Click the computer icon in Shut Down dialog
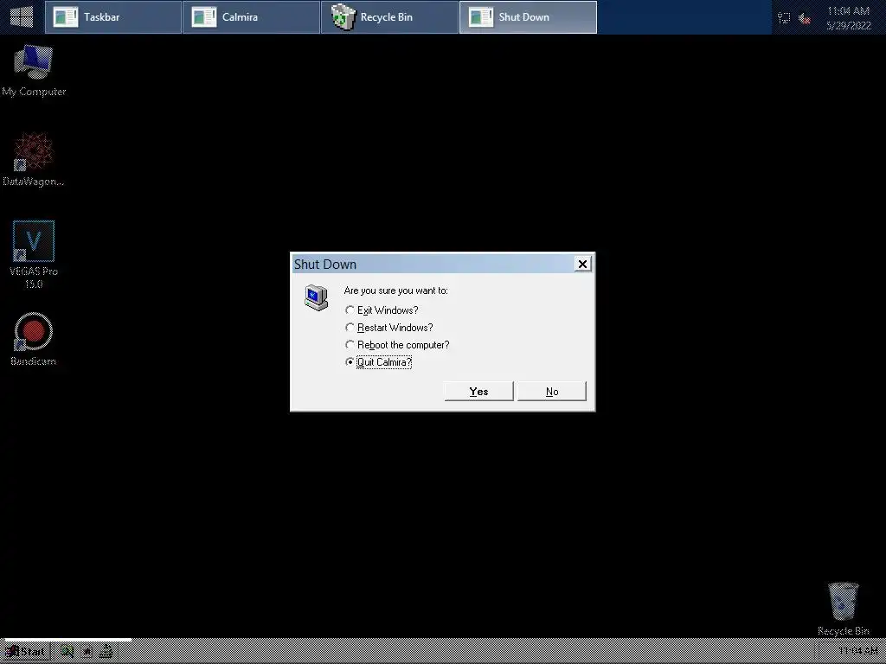Image resolution: width=886 pixels, height=664 pixels. click(x=316, y=297)
